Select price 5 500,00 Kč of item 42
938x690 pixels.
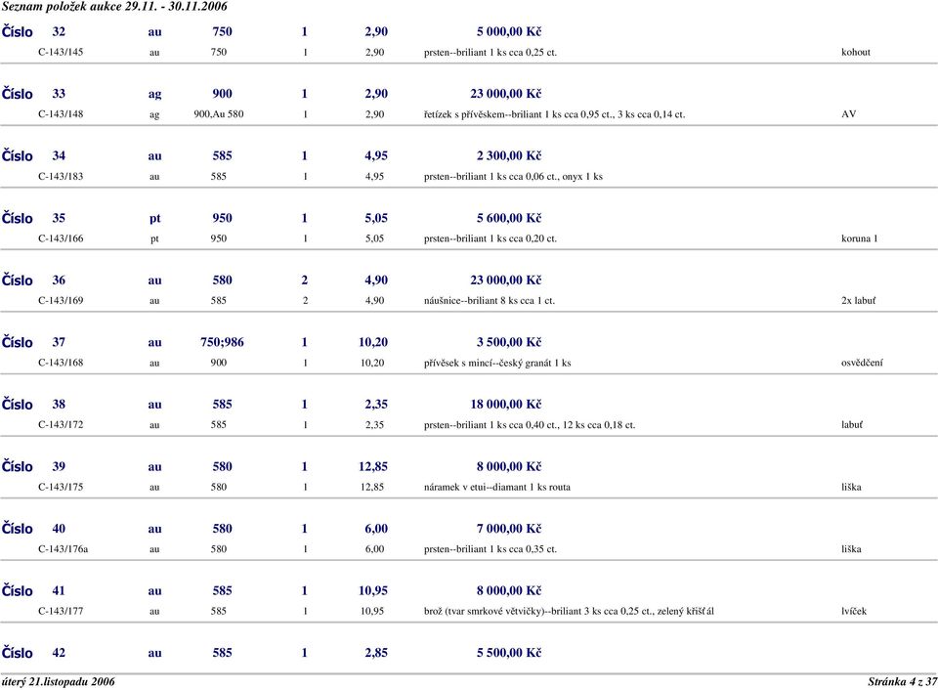pos(508,653)
